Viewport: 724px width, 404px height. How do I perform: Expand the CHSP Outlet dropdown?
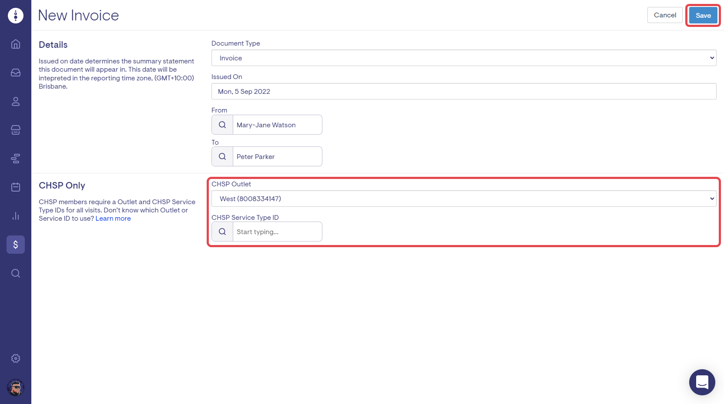463,199
